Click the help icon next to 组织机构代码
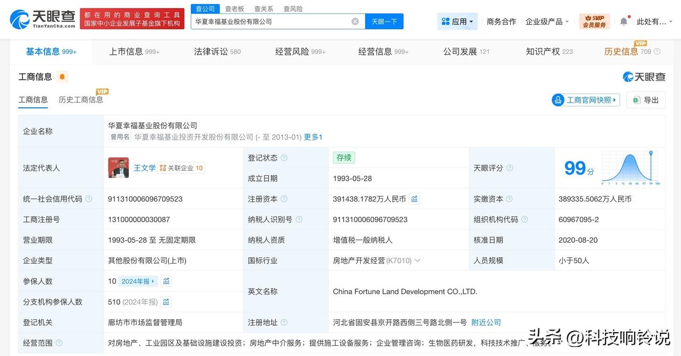This screenshot has height=356, width=681. coord(525,219)
